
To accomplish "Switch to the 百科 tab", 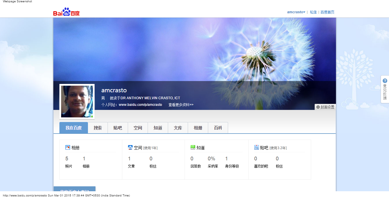I will point(218,128).
